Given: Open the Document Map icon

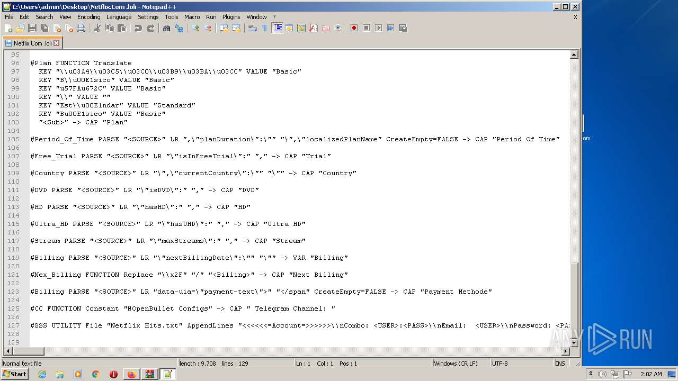Looking at the screenshot, I should 301,28.
